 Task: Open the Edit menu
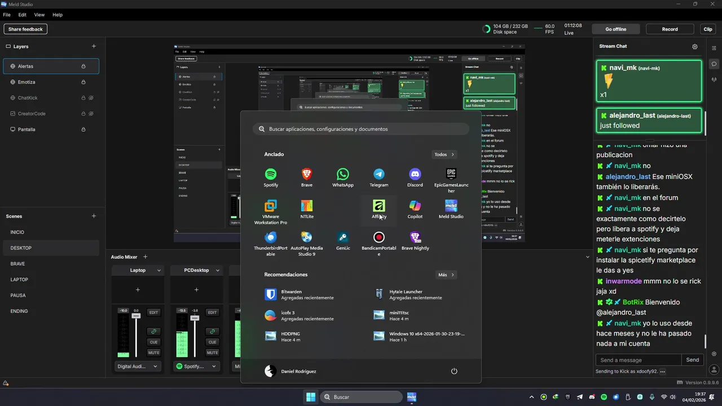click(23, 15)
